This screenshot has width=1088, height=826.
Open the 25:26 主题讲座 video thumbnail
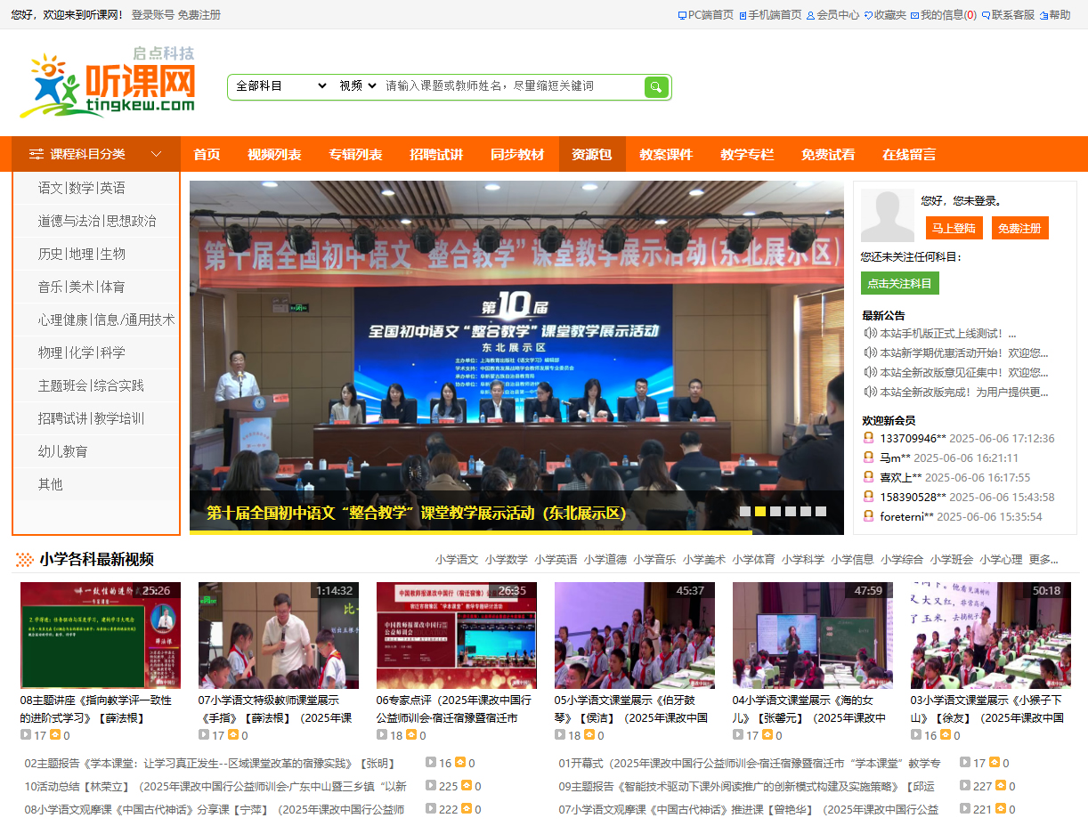tap(100, 636)
